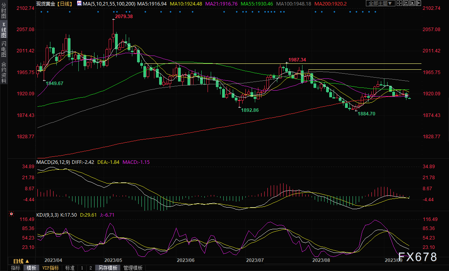
Task: Open 合约资料 in the sidebar
Action: coord(4,72)
